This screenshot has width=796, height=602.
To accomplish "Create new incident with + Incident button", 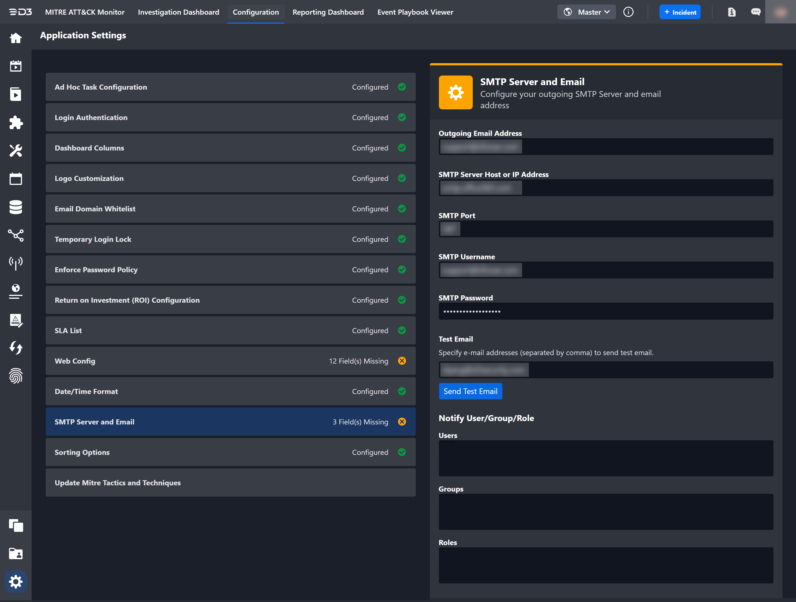I will click(x=680, y=12).
